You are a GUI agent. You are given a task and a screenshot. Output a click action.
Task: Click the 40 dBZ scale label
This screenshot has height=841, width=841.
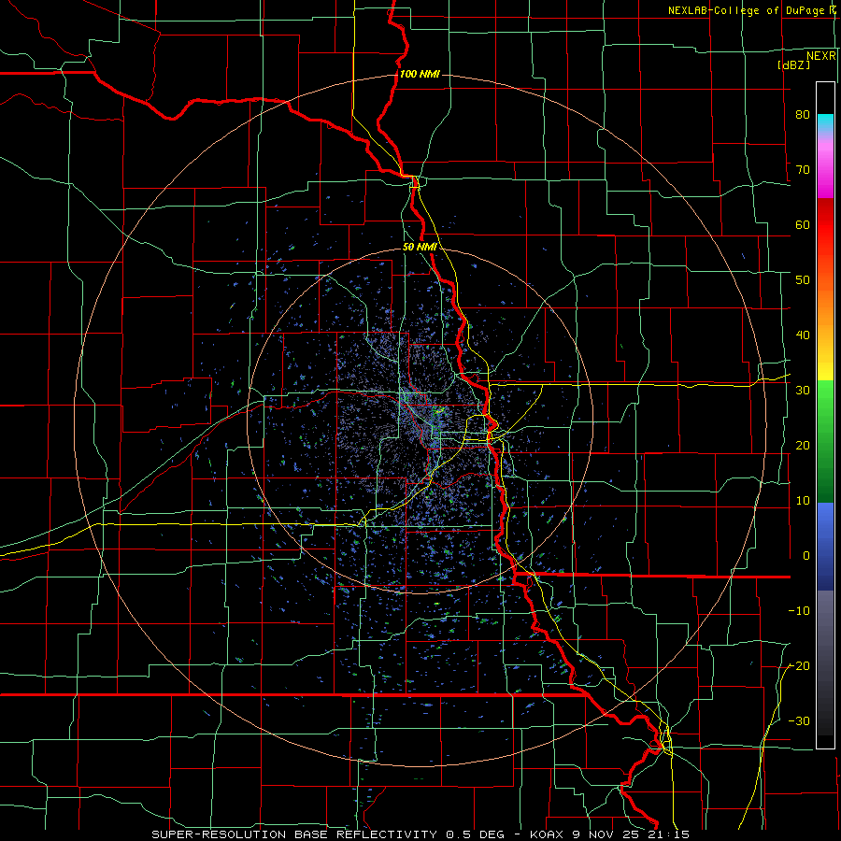[x=803, y=335]
